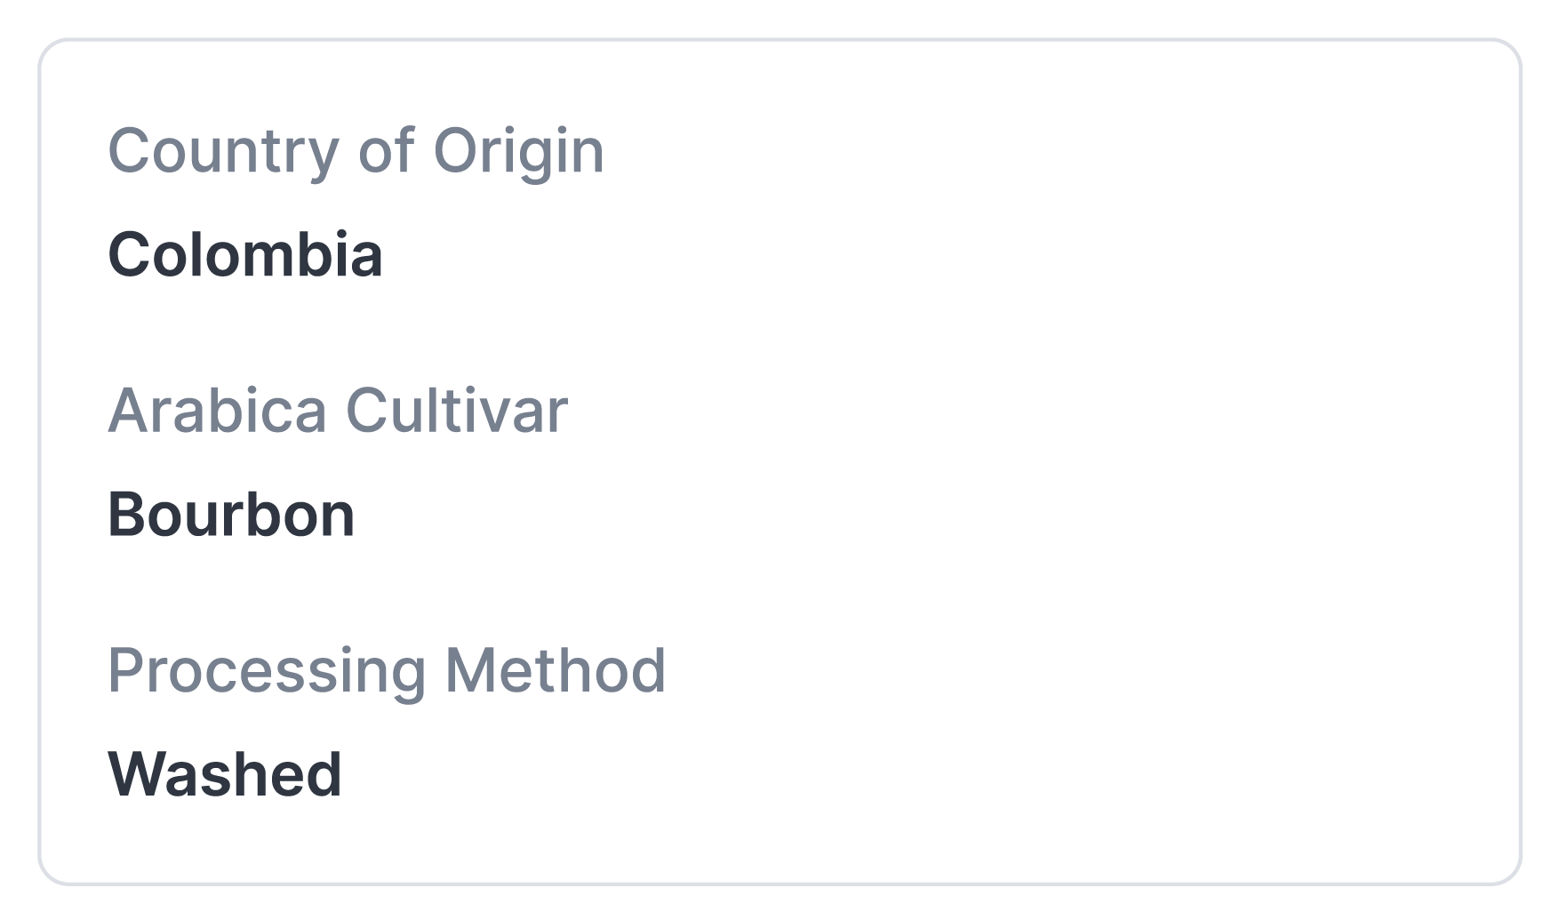Select the Bourbon cultivar value
This screenshot has width=1560, height=920.
click(231, 515)
